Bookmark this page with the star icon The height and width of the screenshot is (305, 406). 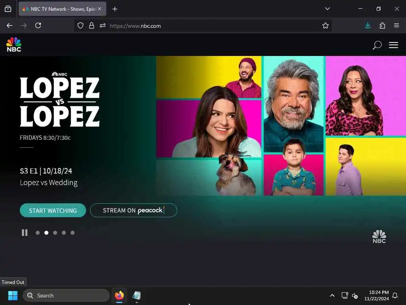tap(326, 26)
